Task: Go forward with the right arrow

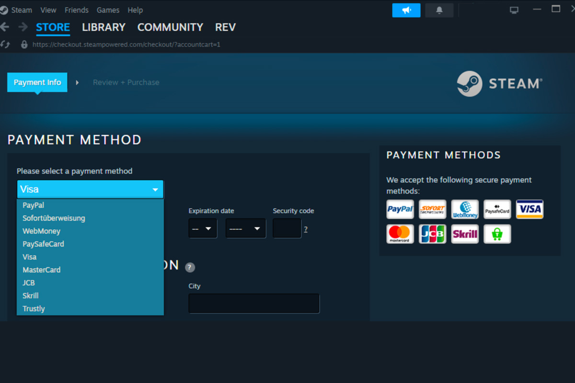Action: (23, 27)
